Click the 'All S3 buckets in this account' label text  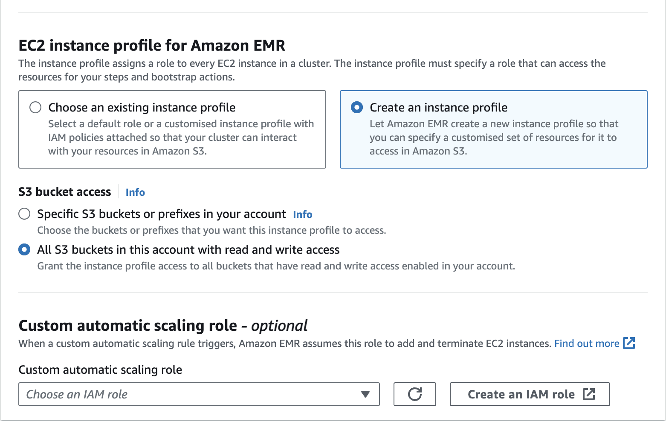coord(188,249)
